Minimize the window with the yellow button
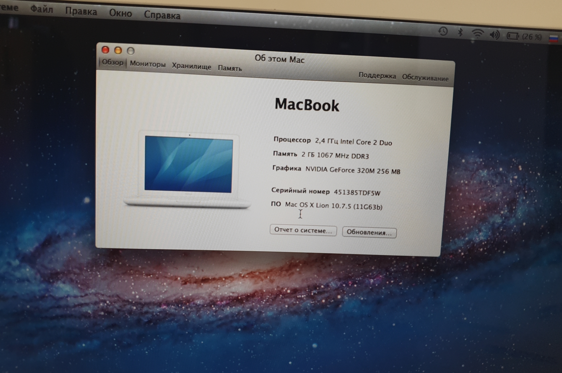This screenshot has height=373, width=562. [x=118, y=51]
